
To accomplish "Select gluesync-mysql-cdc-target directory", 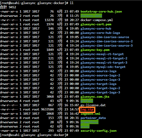I will click(103, 67).
